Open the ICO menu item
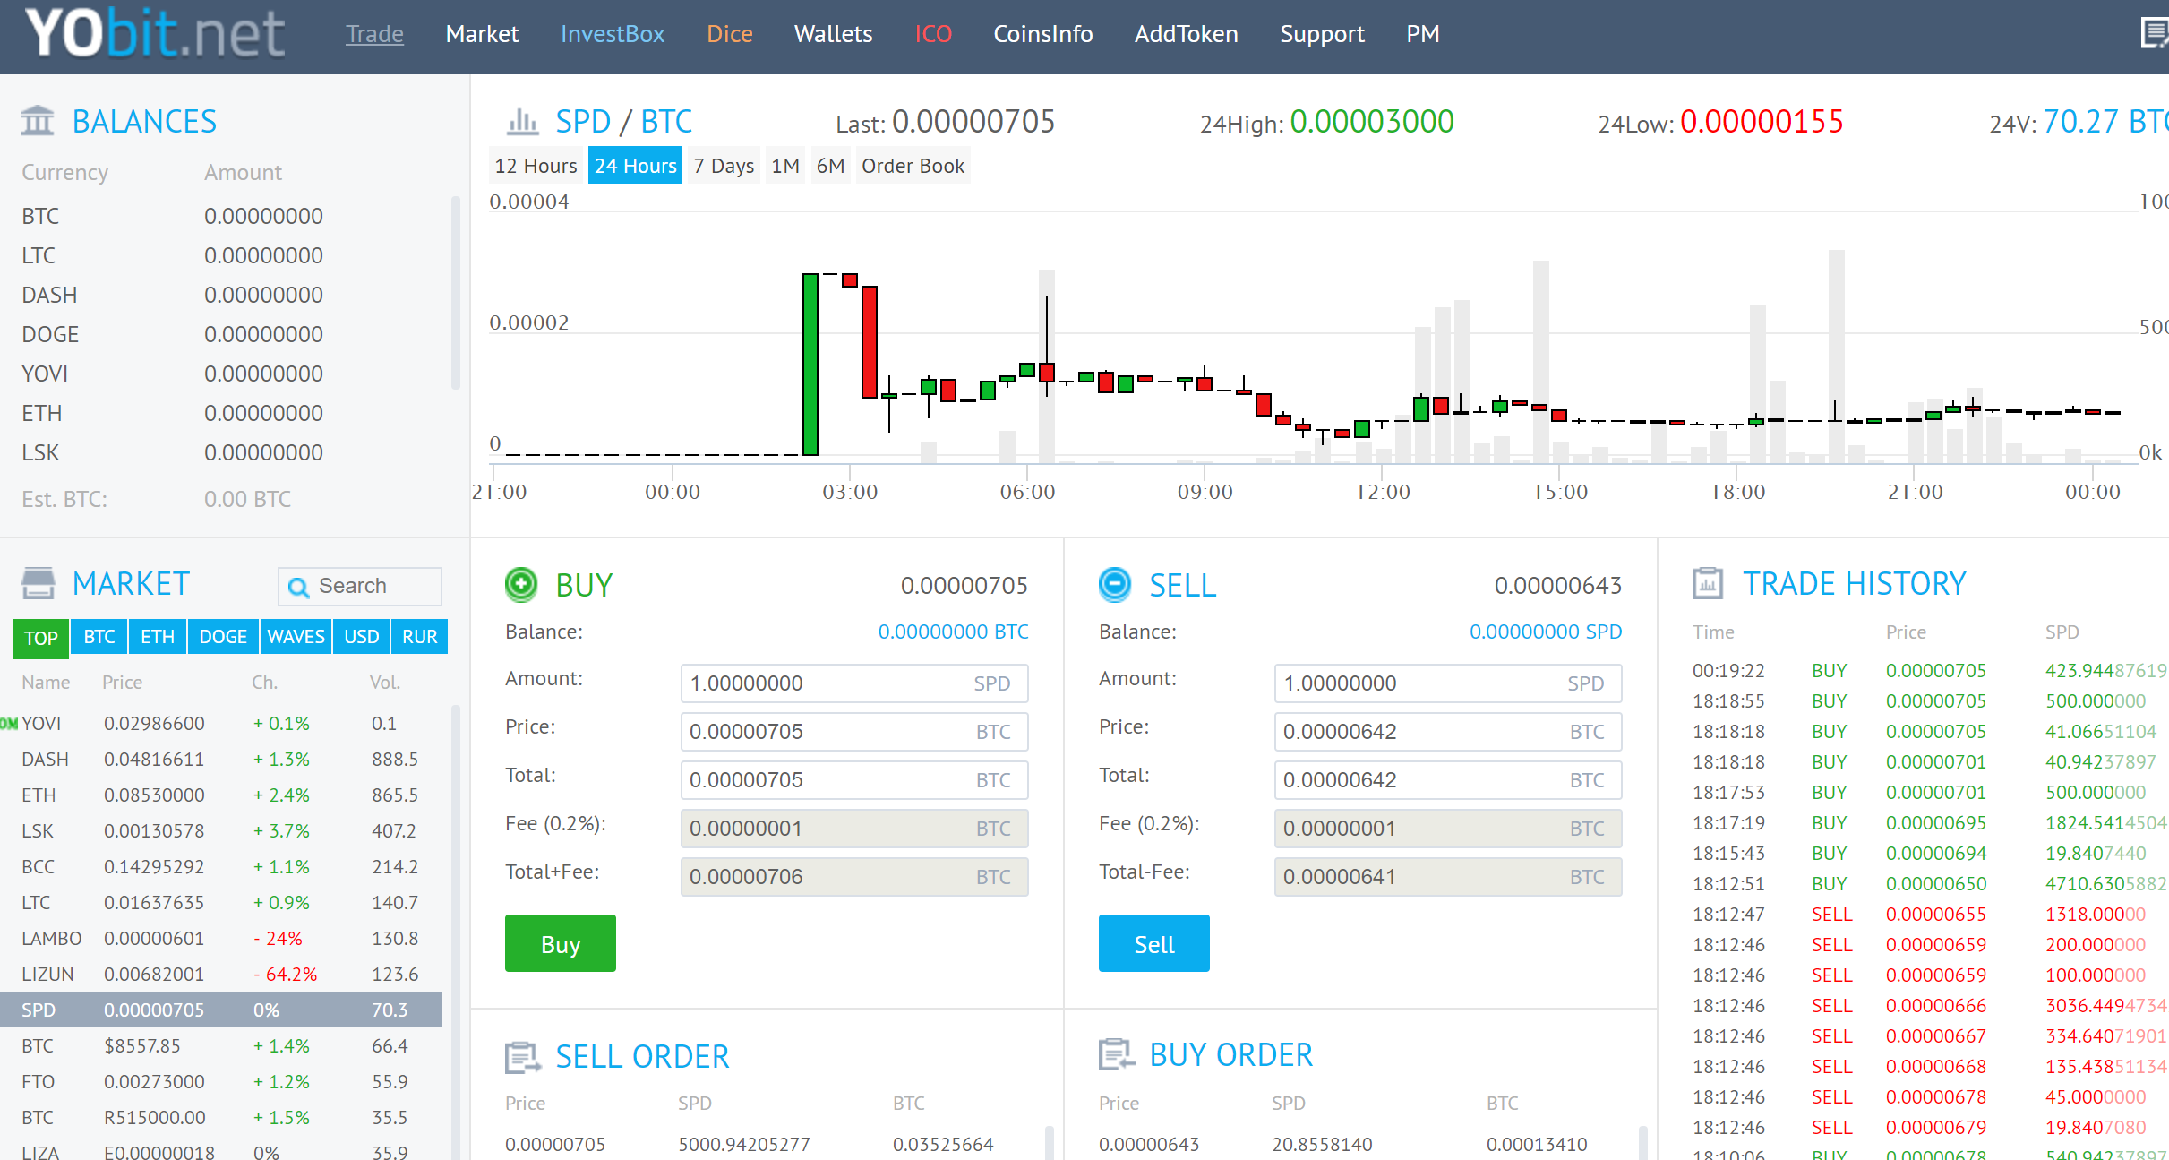This screenshot has height=1160, width=2169. click(933, 34)
